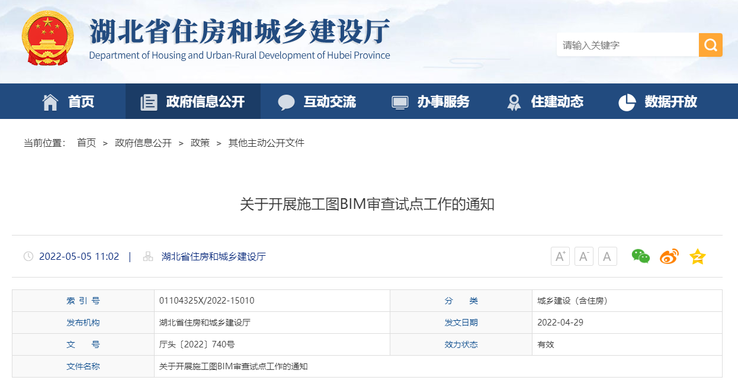Click the 文号 label cell
The image size is (738, 390).
coord(83,344)
